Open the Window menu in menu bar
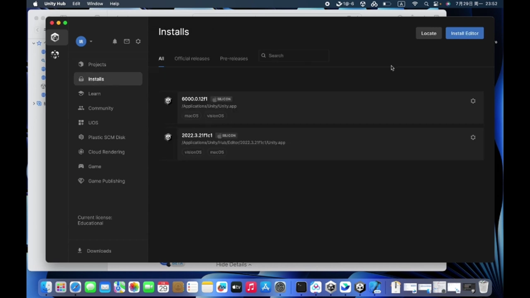The width and height of the screenshot is (530, 298). (x=95, y=4)
